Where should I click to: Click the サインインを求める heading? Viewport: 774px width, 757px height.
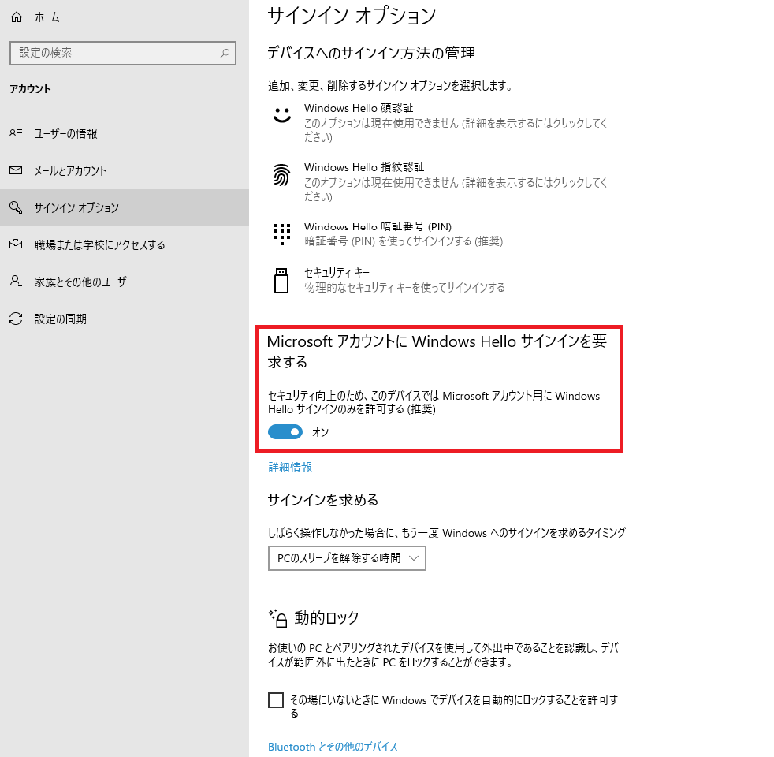point(323,500)
